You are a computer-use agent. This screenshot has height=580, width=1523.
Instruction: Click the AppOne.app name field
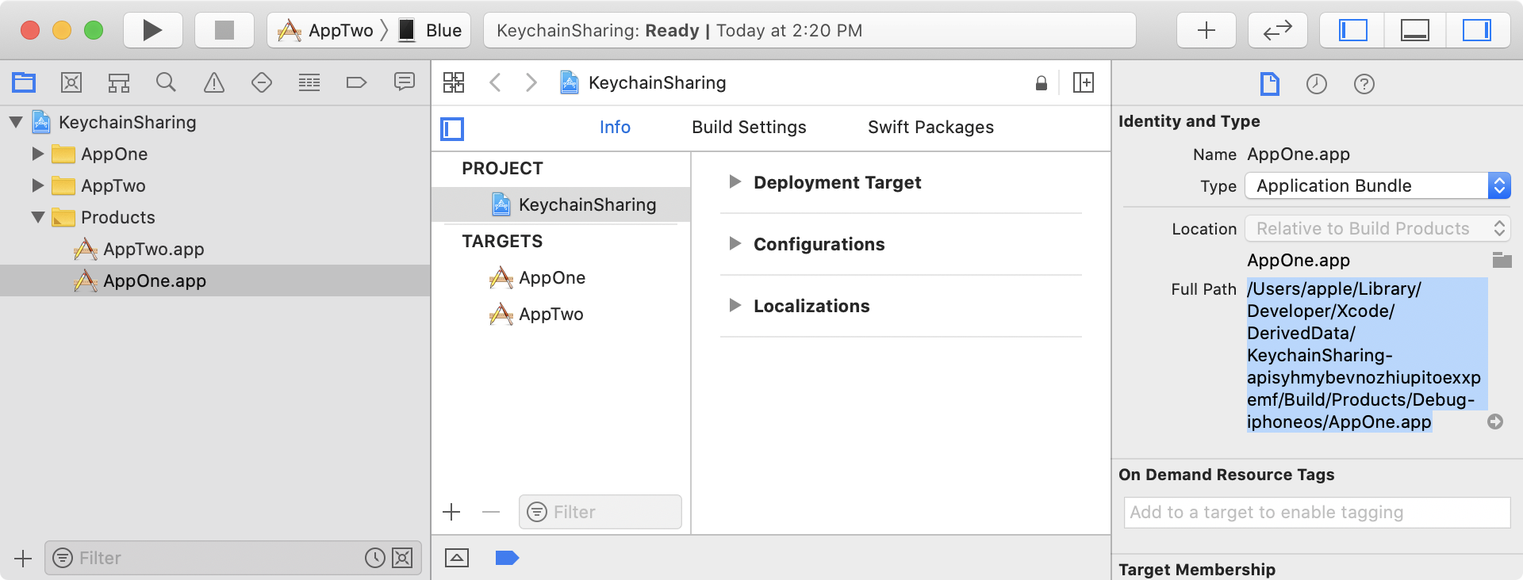click(x=1299, y=154)
